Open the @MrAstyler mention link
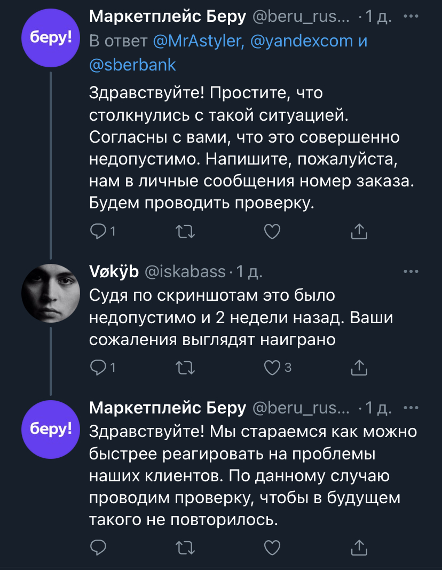 tap(197, 41)
